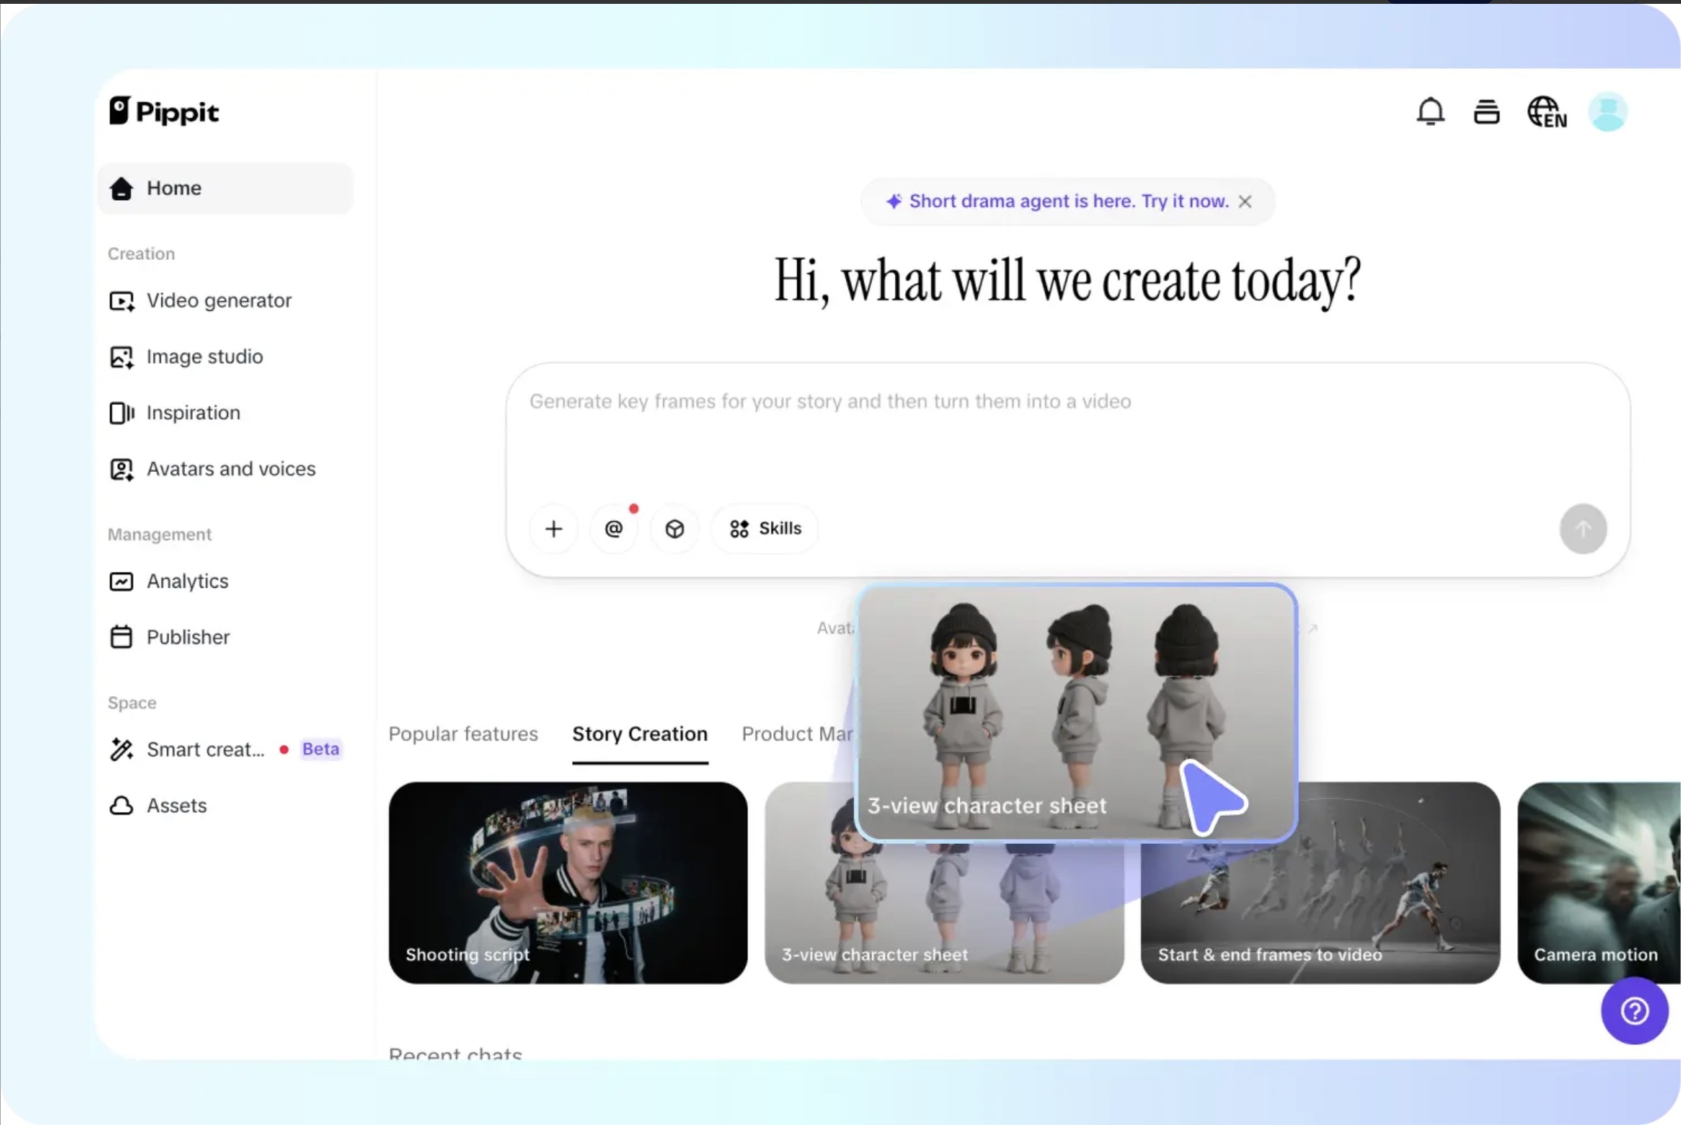Screen dimensions: 1681x1125
Task: Open the stacked cards icon in header
Action: [x=1486, y=112]
